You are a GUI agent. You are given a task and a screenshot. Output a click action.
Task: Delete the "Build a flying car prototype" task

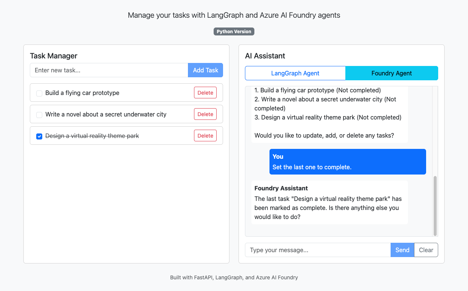point(205,92)
